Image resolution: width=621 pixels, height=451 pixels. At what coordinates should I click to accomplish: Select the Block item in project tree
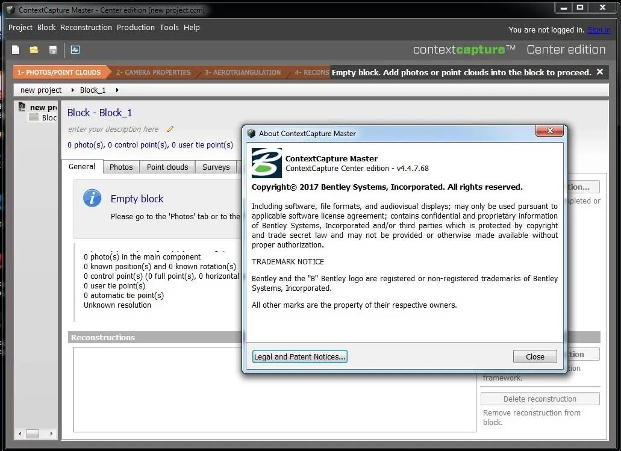click(x=49, y=117)
